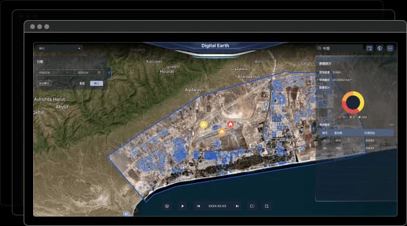Viewport: 407px width, 226px height.
Task: Click the layers icon left of play button
Action: click(167, 206)
